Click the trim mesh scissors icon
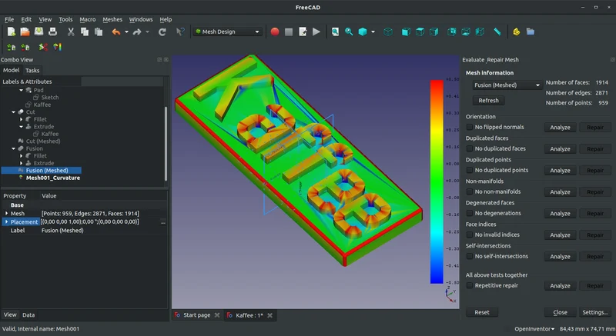 pos(43,47)
